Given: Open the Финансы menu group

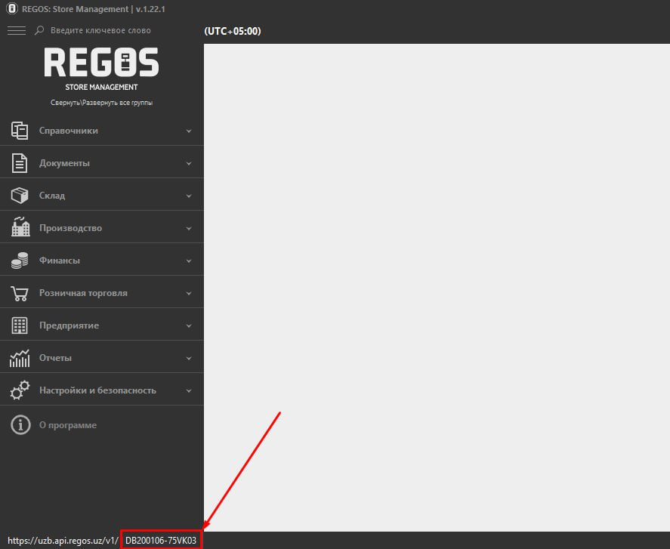Looking at the screenshot, I should [x=102, y=261].
